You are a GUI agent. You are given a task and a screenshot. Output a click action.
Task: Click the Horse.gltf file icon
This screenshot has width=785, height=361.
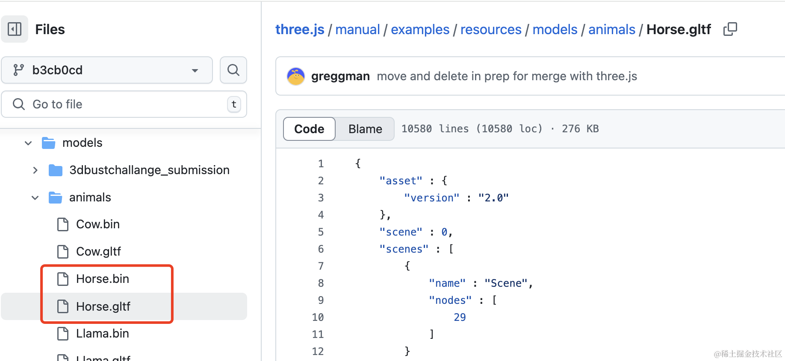[63, 306]
